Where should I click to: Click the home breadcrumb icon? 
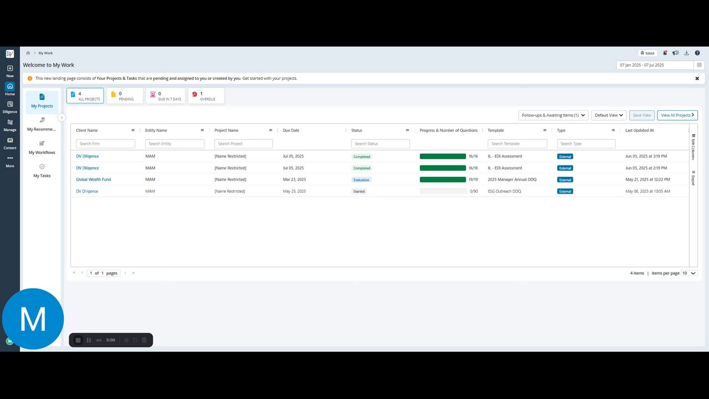point(28,53)
